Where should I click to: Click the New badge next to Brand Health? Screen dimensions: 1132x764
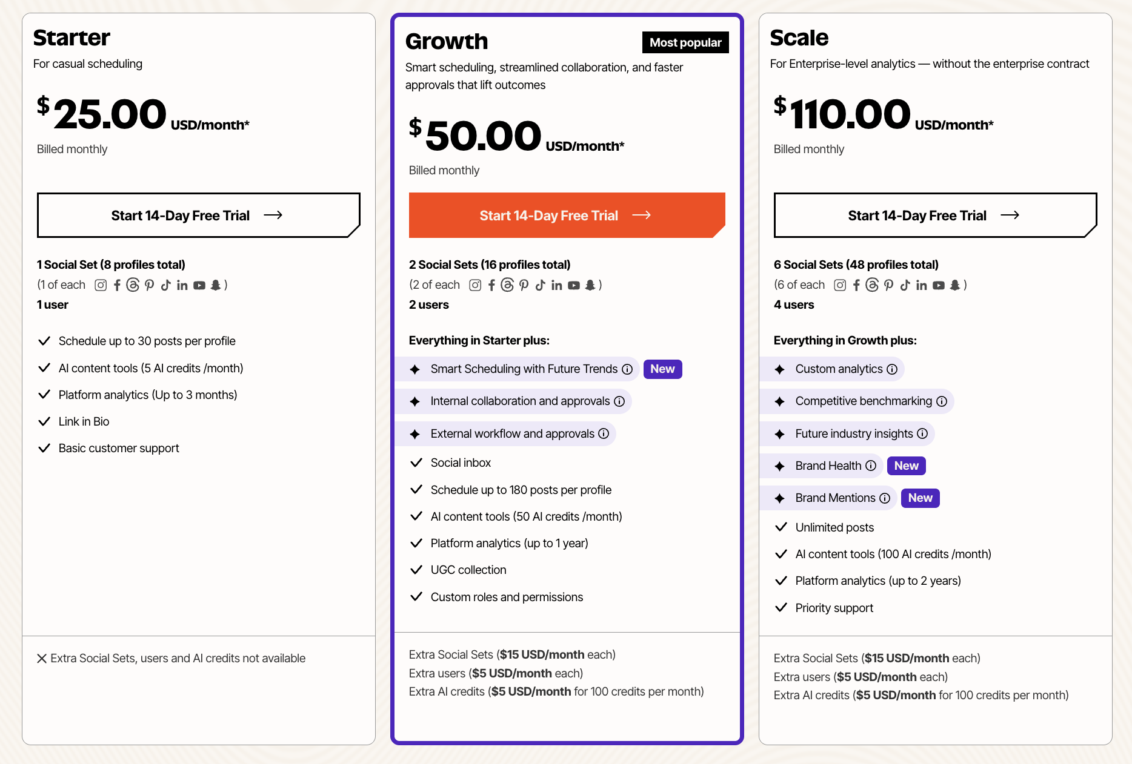906,466
